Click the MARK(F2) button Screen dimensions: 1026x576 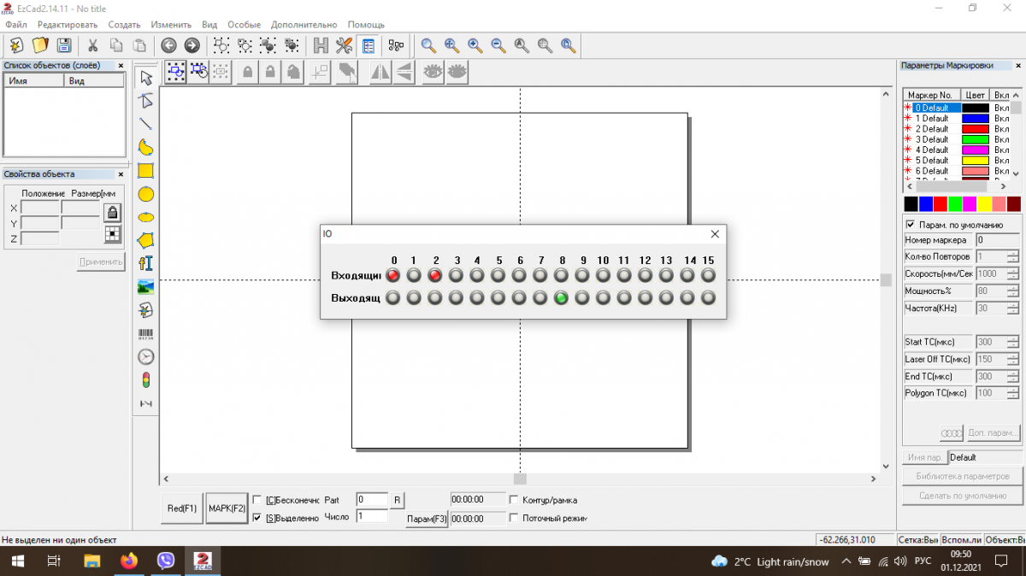(227, 508)
